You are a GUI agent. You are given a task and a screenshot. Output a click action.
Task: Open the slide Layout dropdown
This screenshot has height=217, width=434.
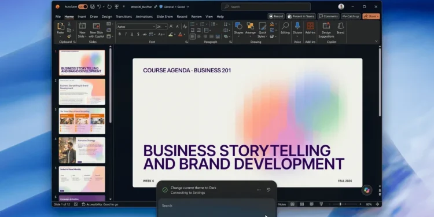pos(109,24)
